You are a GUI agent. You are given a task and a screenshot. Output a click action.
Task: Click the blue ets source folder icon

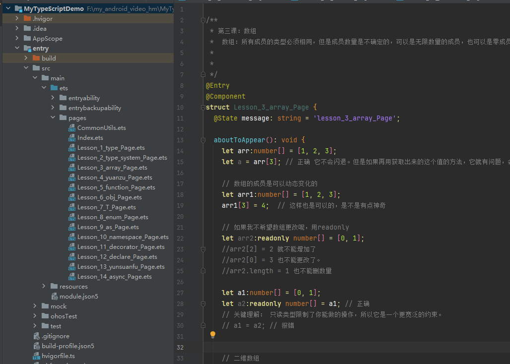(54, 88)
